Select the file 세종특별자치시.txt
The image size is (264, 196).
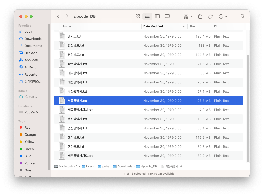pyautogui.click(x=148, y=110)
